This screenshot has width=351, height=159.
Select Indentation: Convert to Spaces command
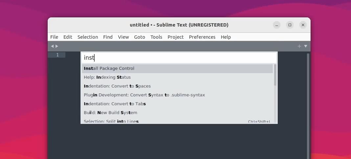tap(177, 86)
